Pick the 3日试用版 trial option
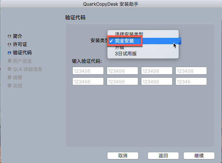222x163 pixels. point(143,54)
